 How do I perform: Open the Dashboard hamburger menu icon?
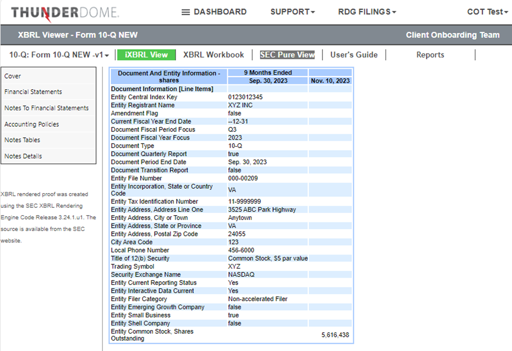(x=185, y=12)
